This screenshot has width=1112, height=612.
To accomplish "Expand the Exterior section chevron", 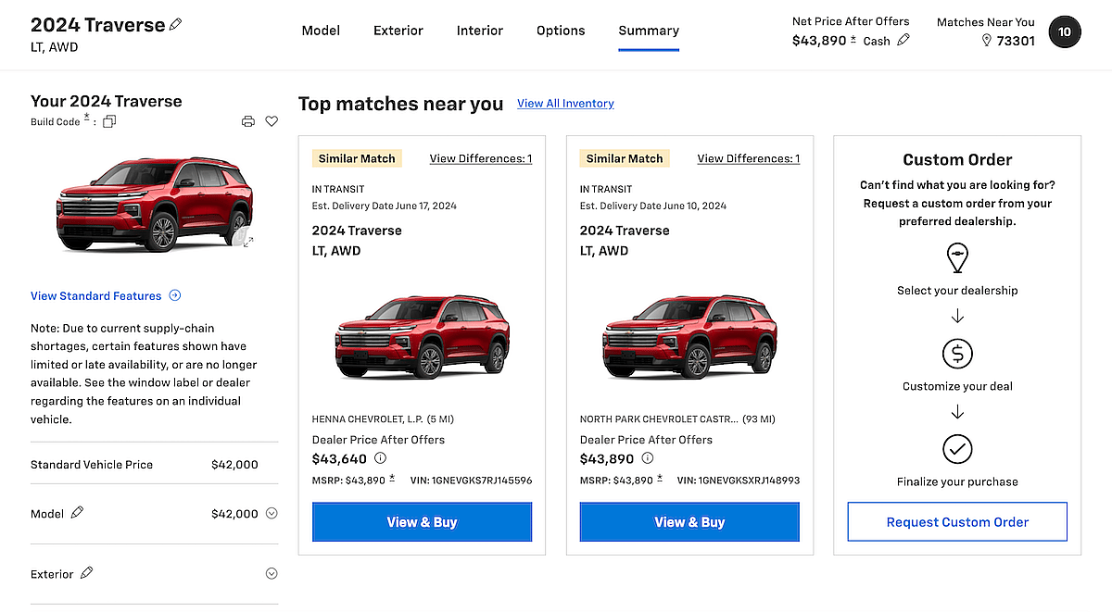I will 271,573.
